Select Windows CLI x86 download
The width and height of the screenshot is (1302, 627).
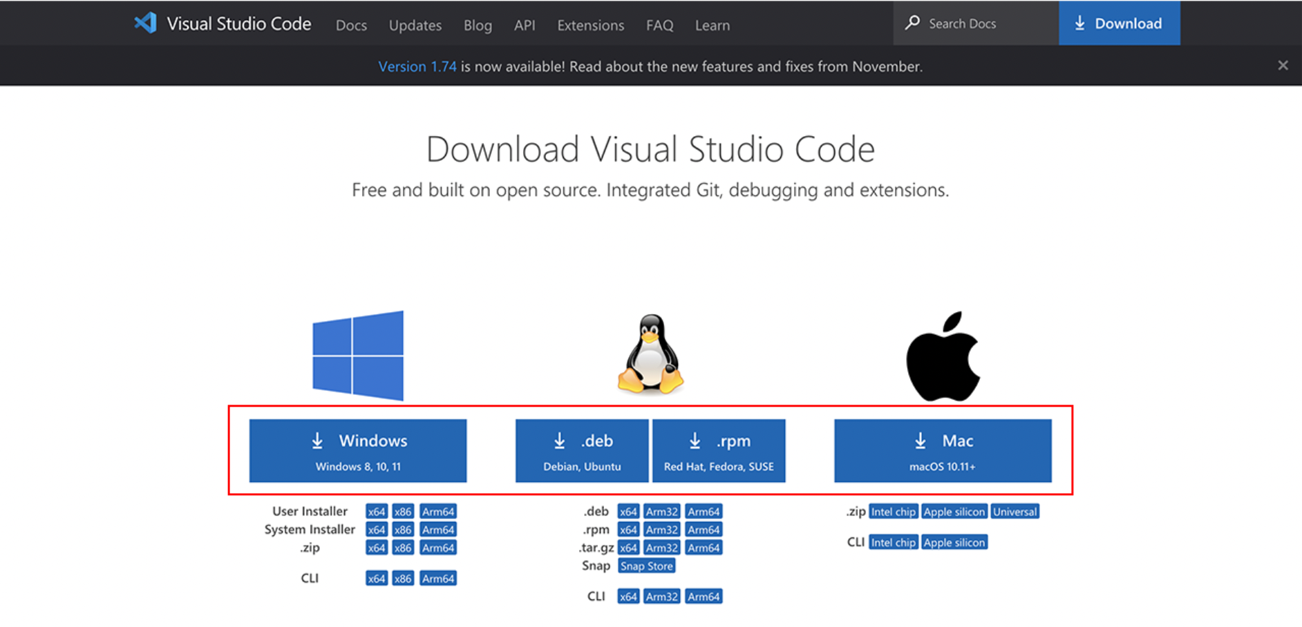coord(402,578)
